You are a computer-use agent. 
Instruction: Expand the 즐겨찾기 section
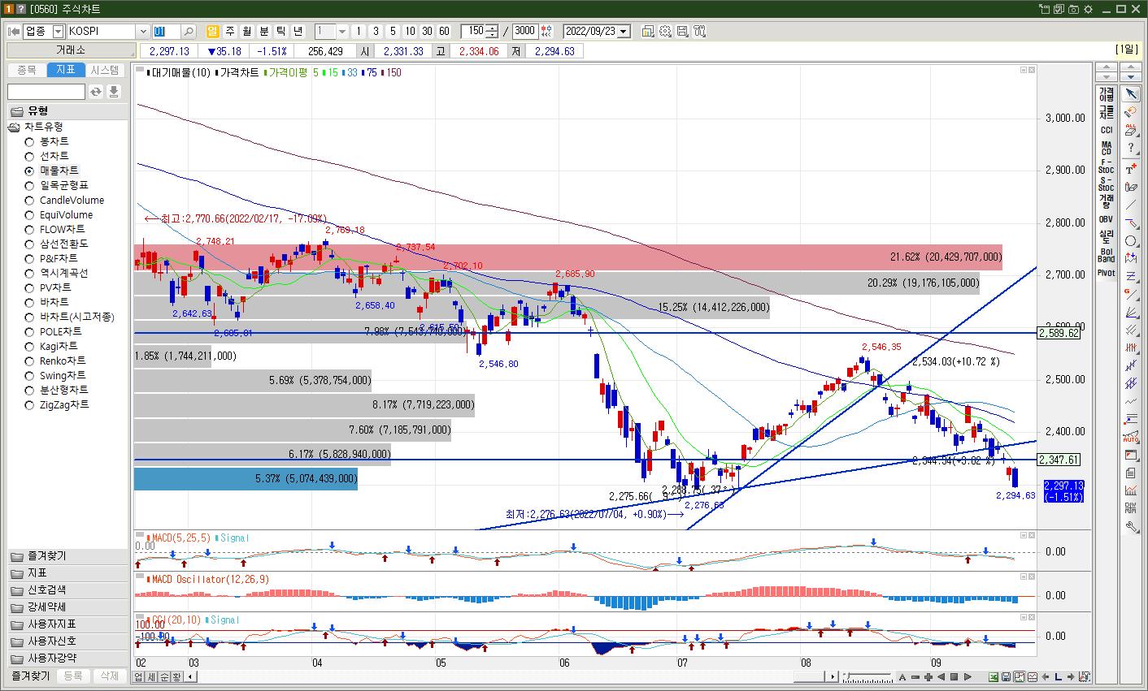point(67,556)
